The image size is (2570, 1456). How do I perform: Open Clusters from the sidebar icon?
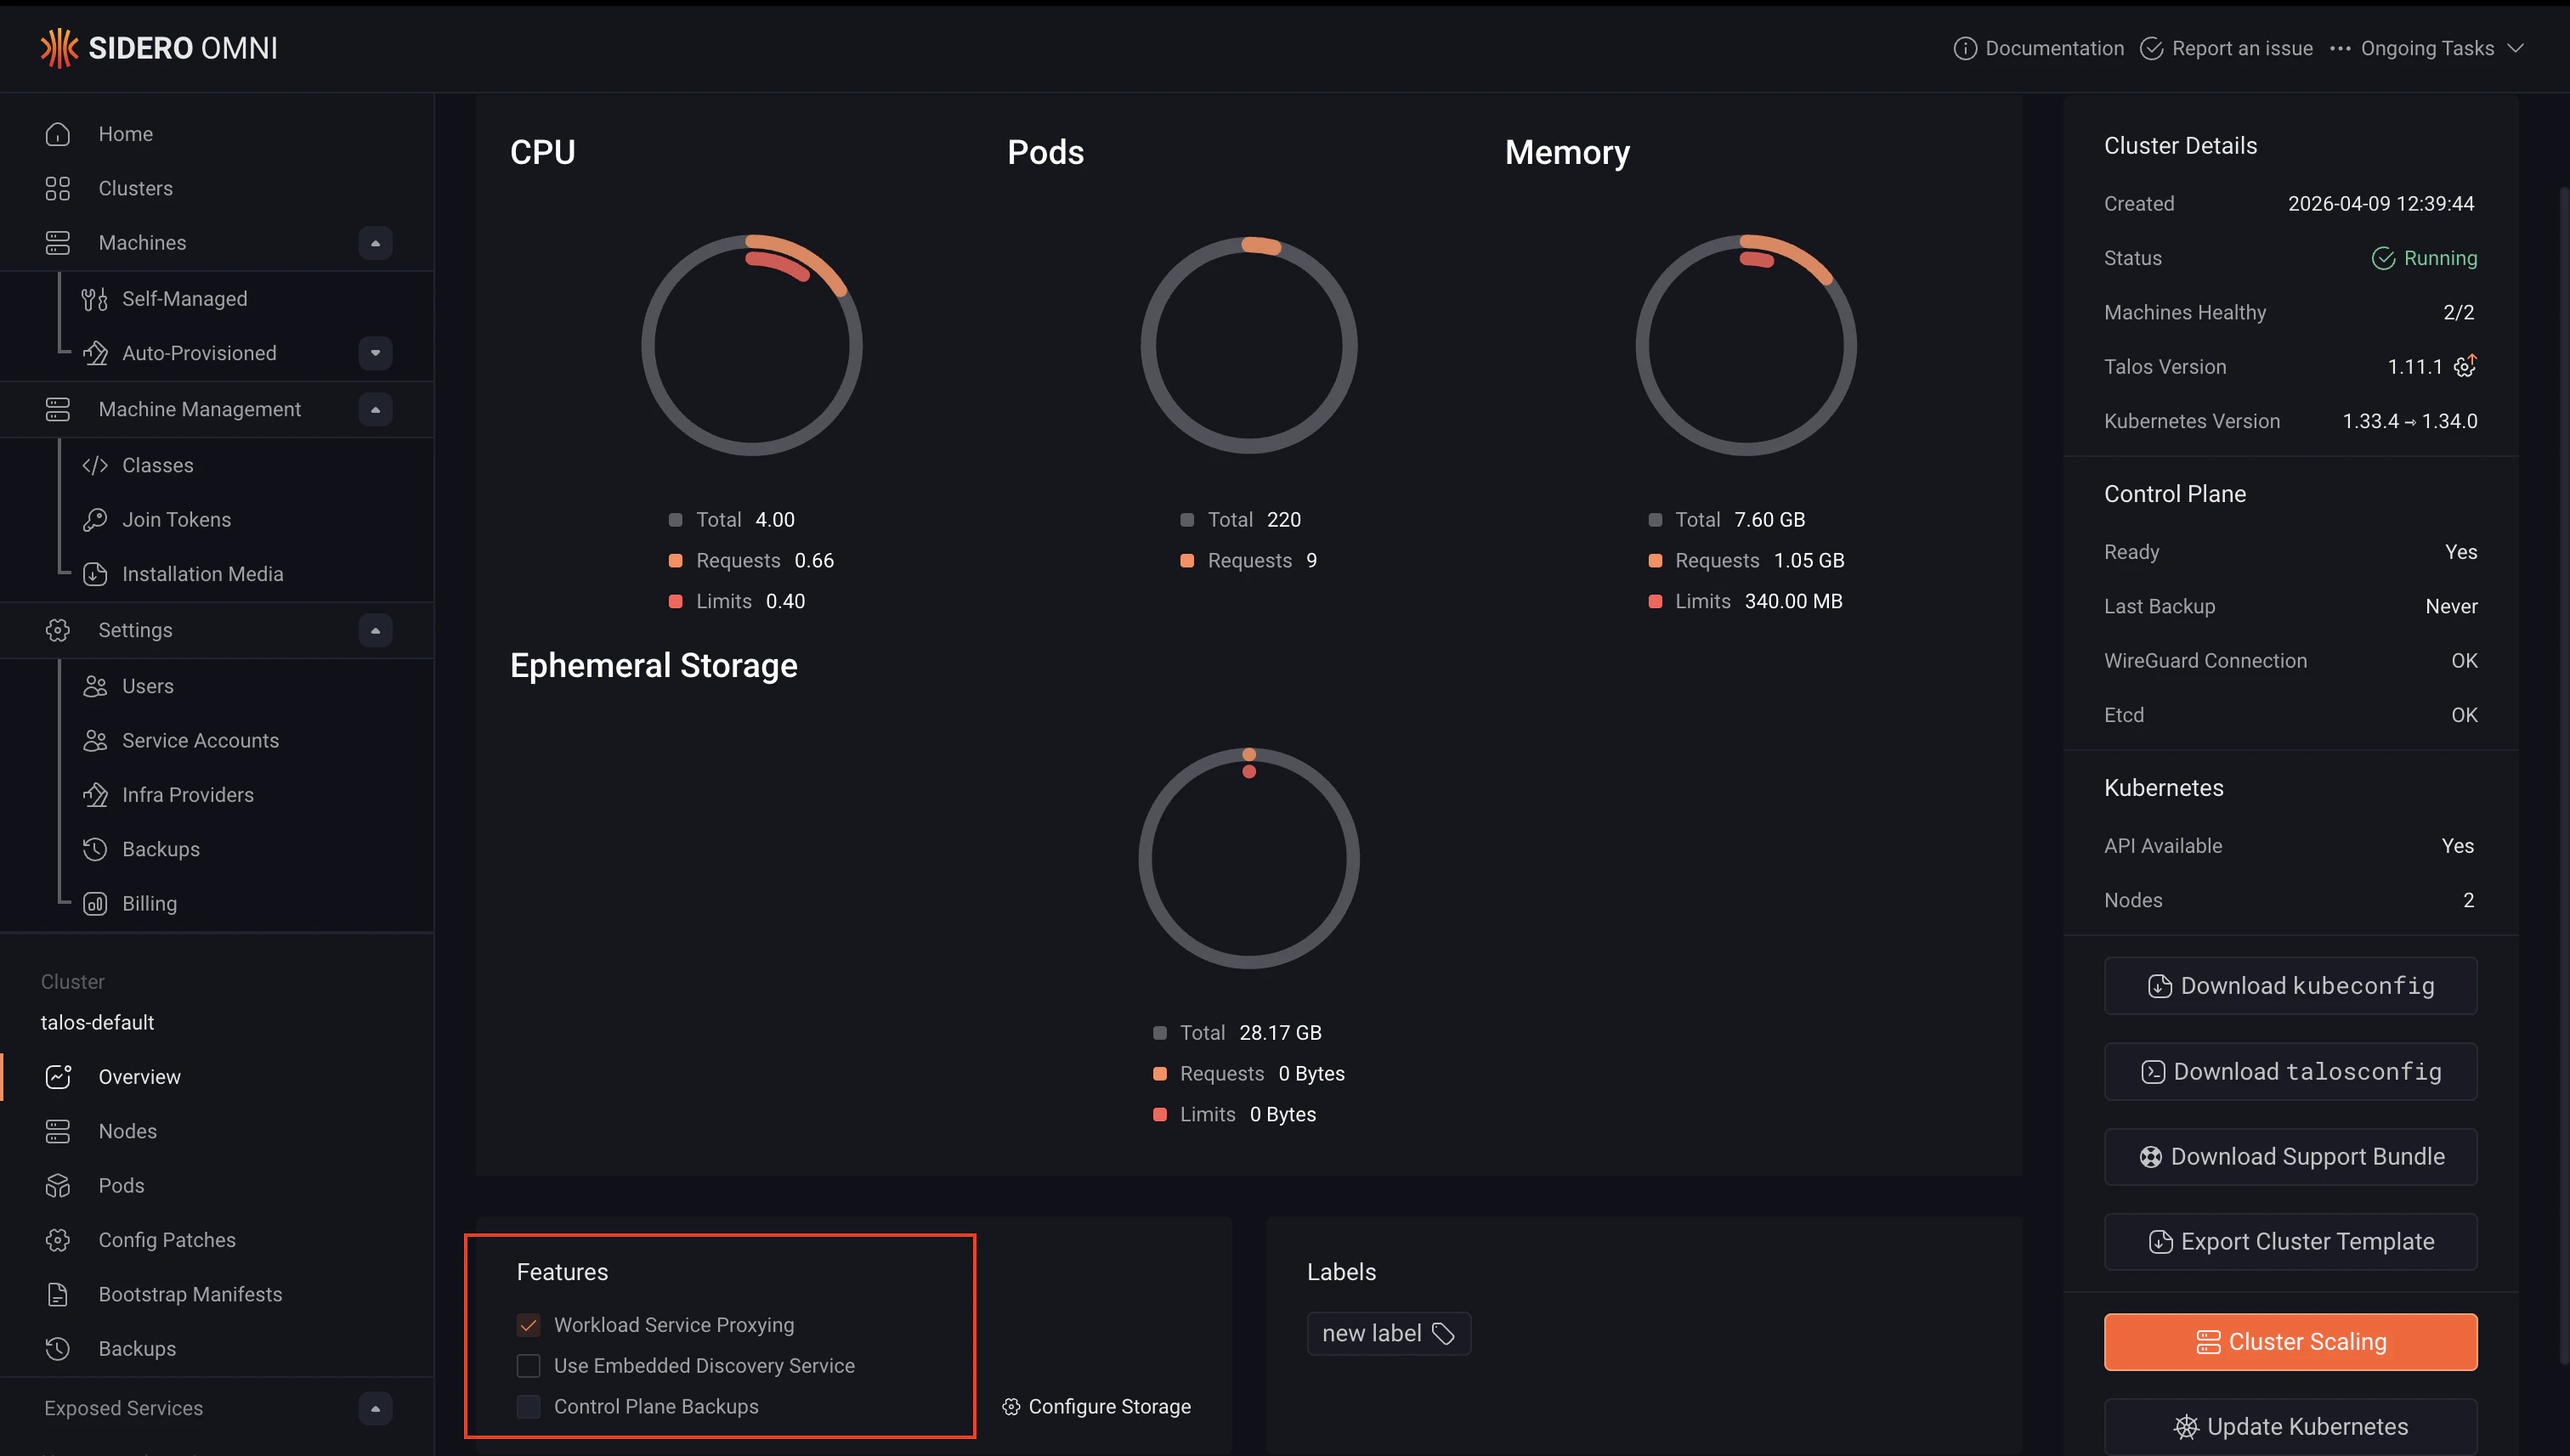tap(57, 188)
